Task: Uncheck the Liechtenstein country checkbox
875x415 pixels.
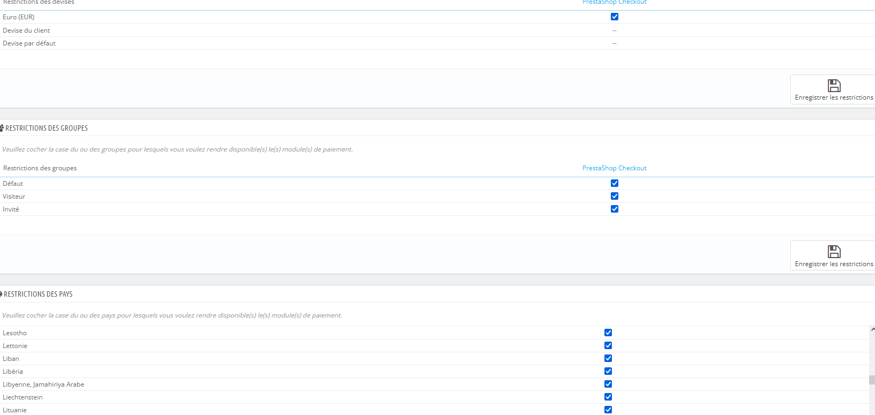Action: pyautogui.click(x=608, y=397)
